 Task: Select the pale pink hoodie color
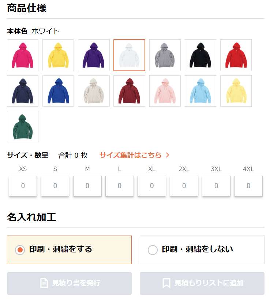[x=165, y=91]
